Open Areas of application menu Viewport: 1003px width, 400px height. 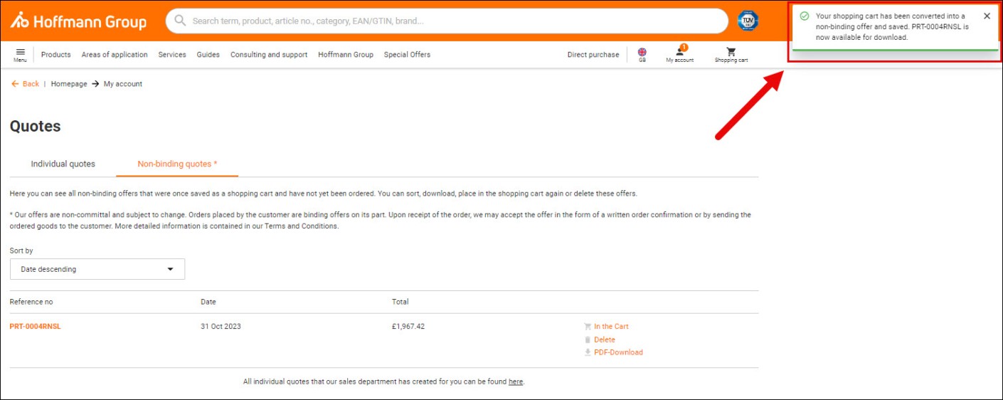115,55
